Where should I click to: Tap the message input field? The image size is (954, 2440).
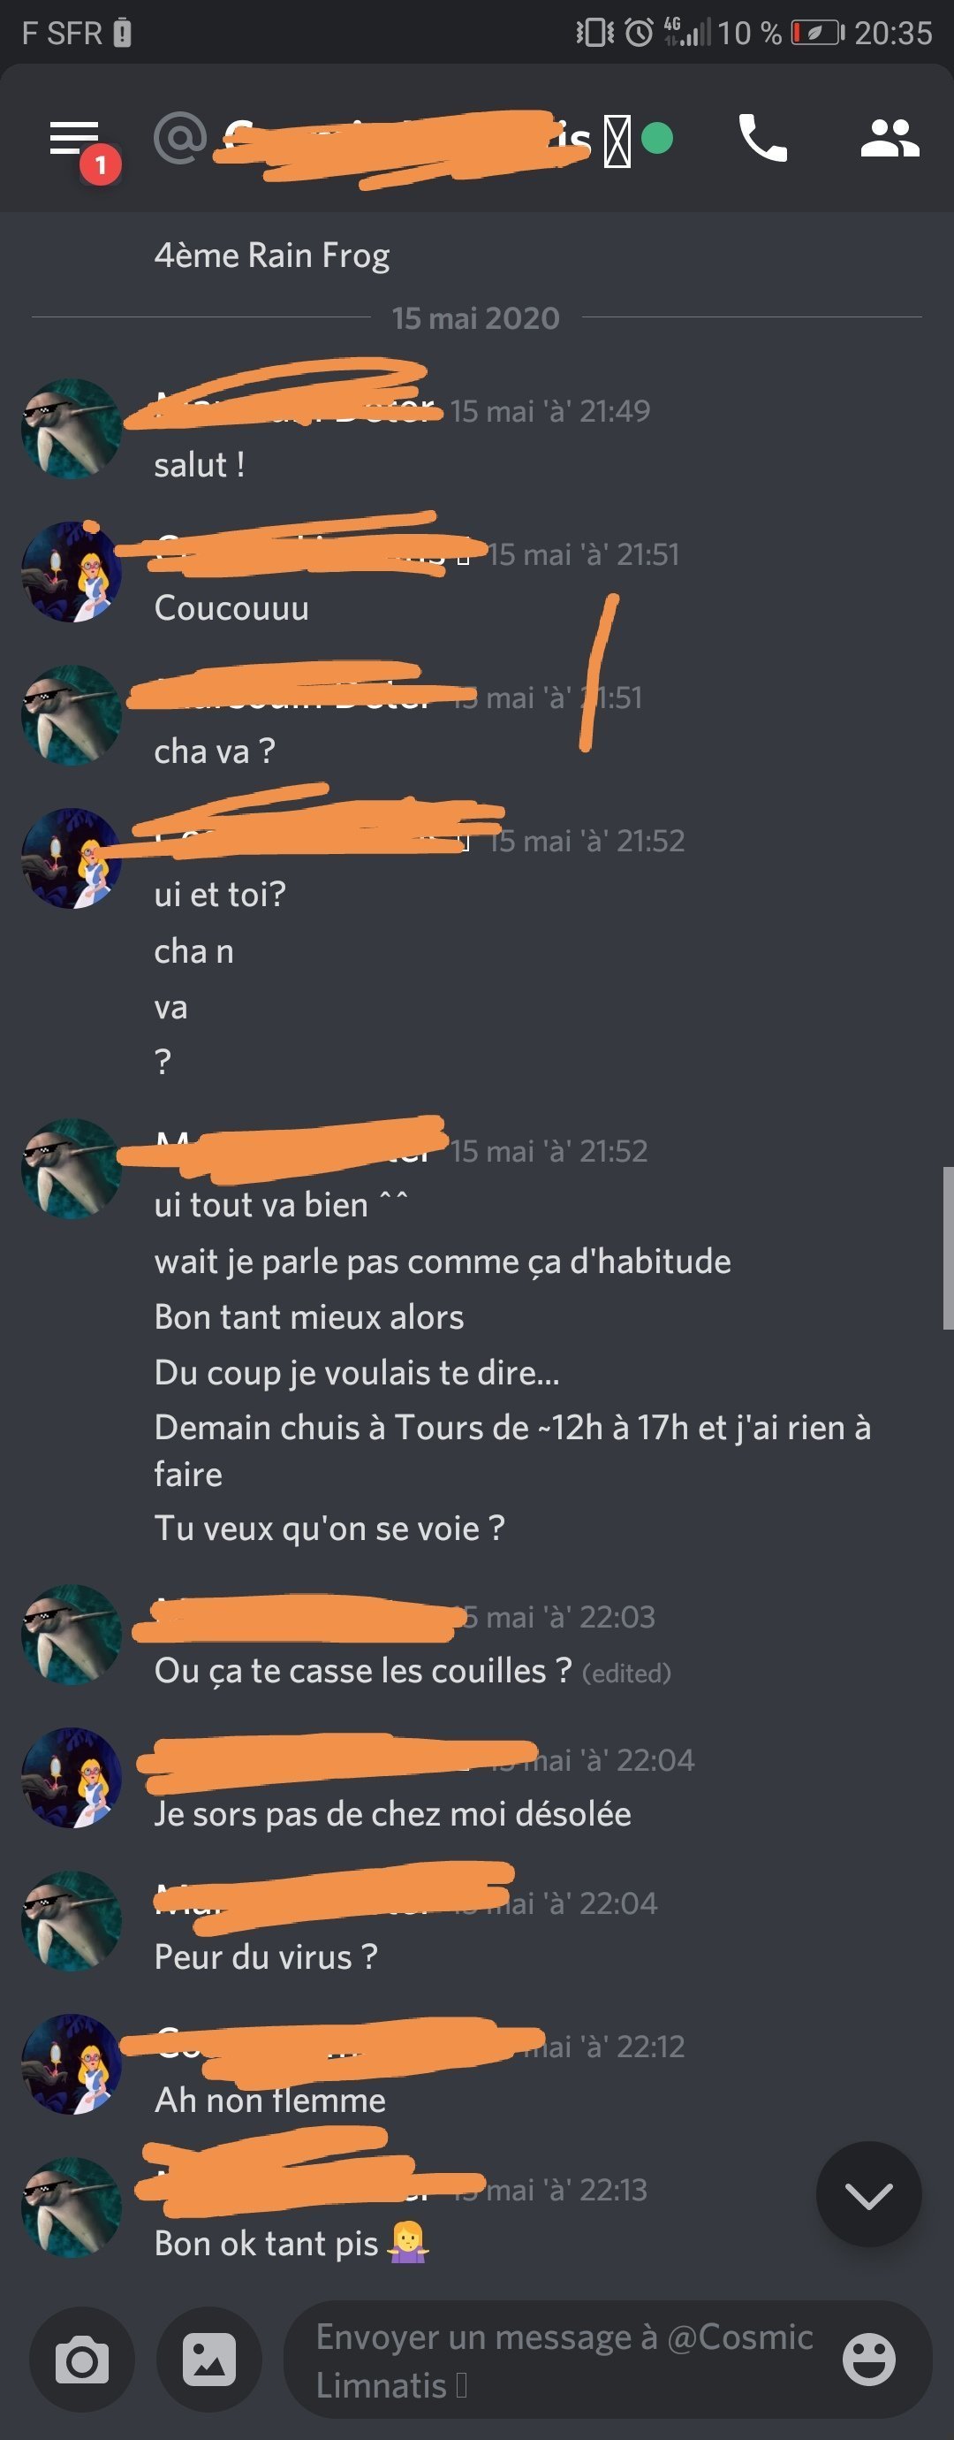pos(568,2360)
